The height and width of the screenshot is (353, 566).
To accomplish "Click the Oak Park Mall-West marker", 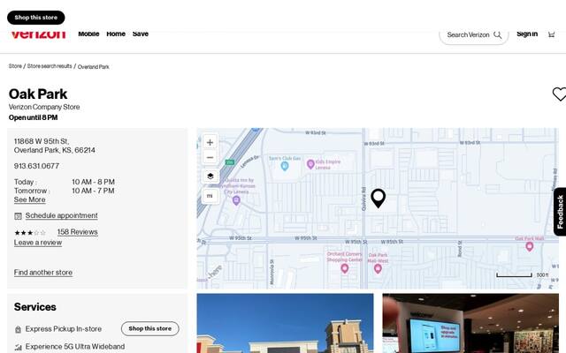I will tap(378, 268).
